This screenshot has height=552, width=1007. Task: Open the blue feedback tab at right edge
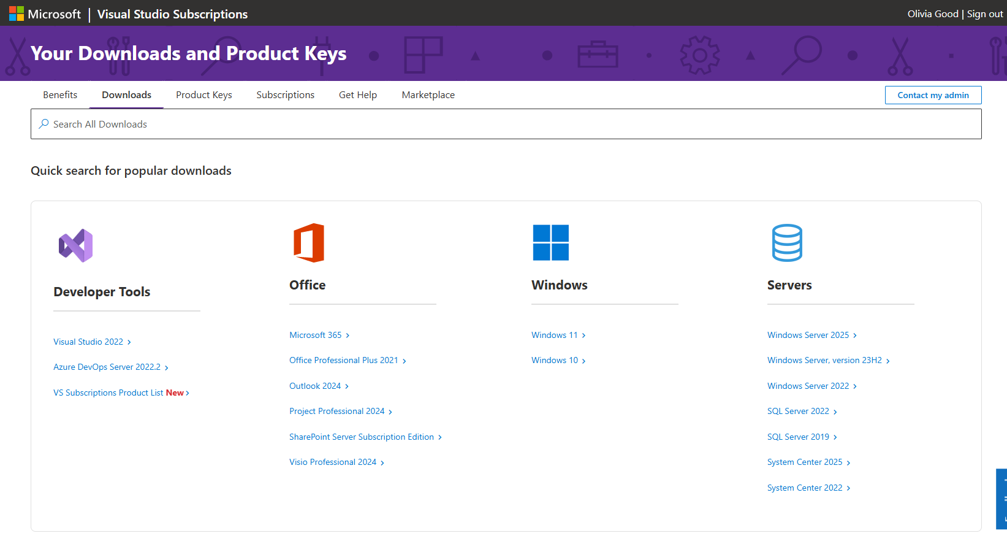coord(1001,499)
